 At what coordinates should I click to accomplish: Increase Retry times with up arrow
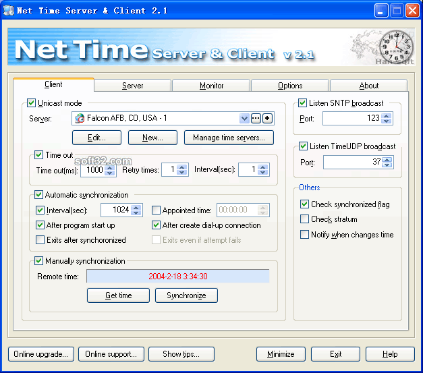point(182,167)
